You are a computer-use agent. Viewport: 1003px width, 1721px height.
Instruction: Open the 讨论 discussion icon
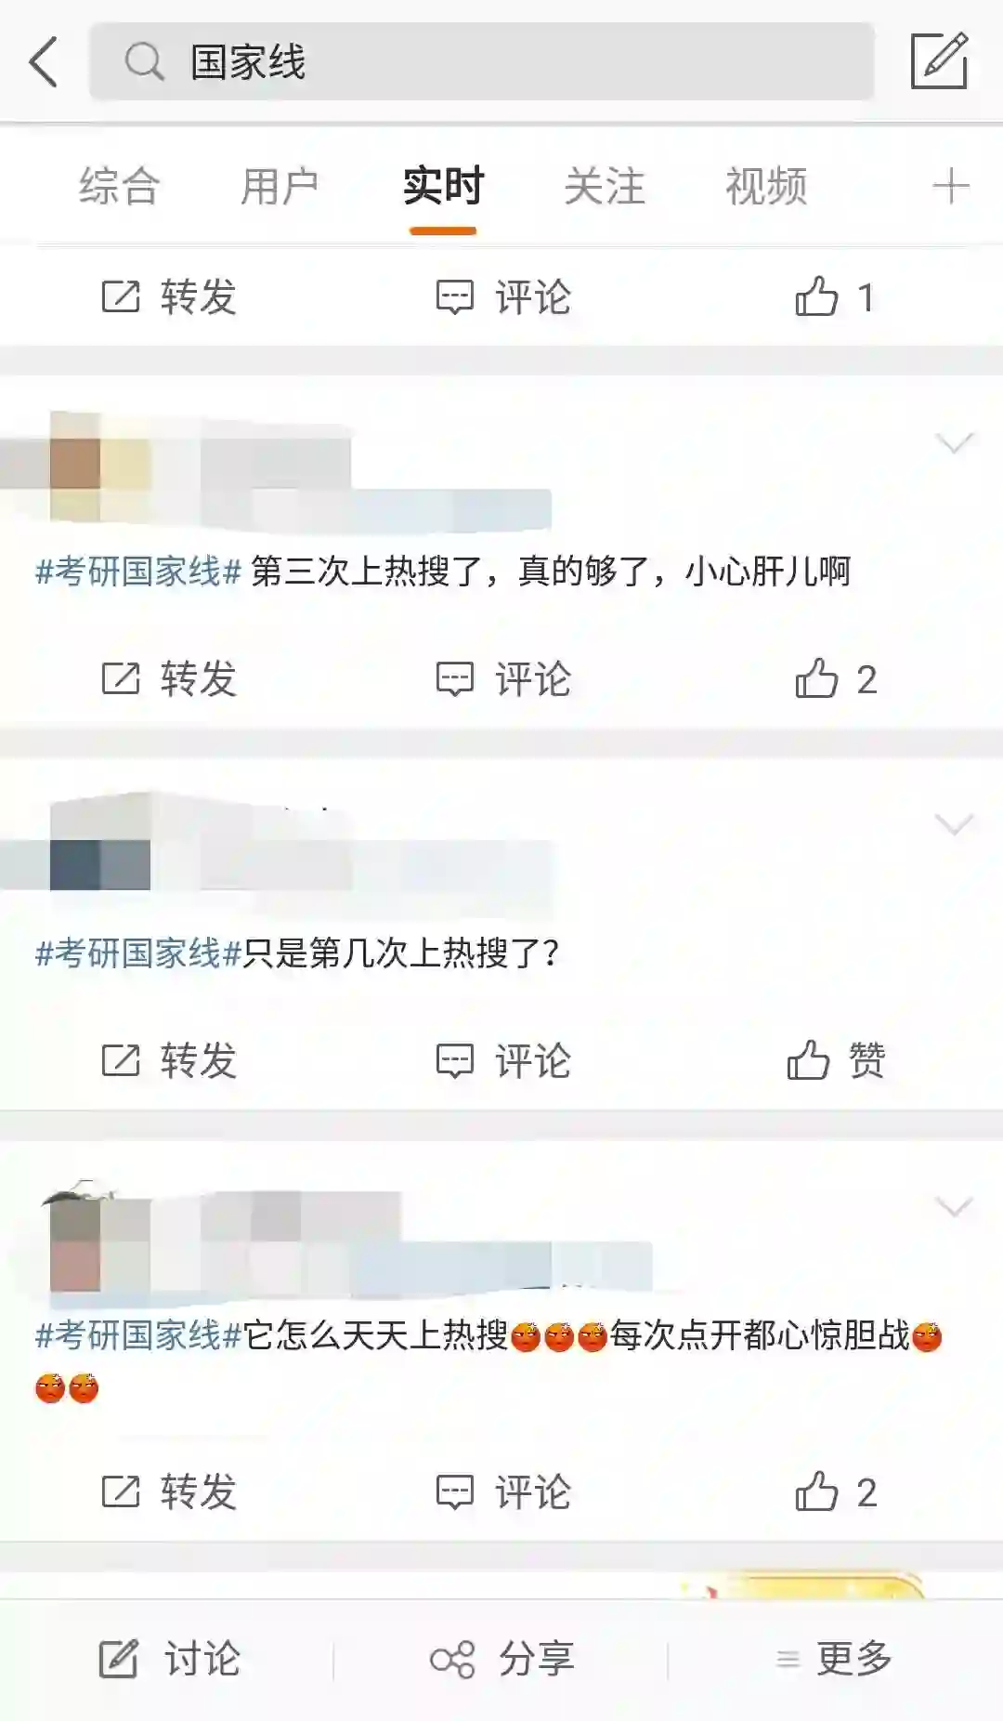click(169, 1659)
